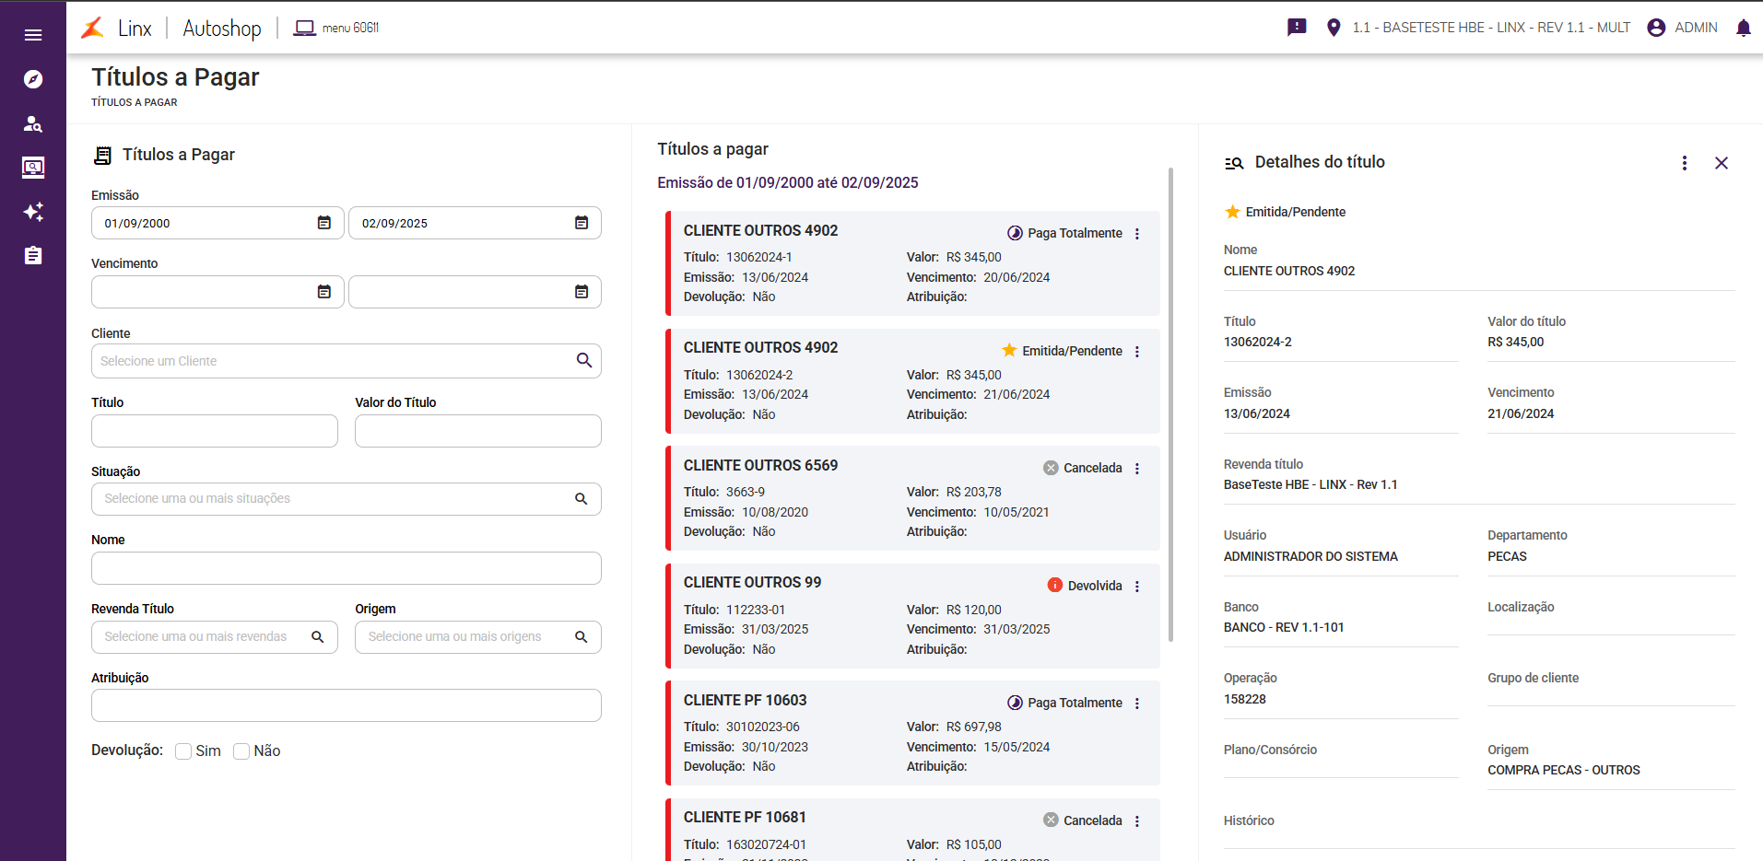
Task: Click the títulos list vertical scrollbar
Action: click(x=1170, y=405)
